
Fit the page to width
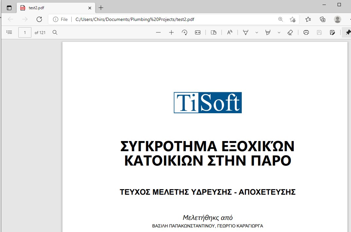pos(198,32)
